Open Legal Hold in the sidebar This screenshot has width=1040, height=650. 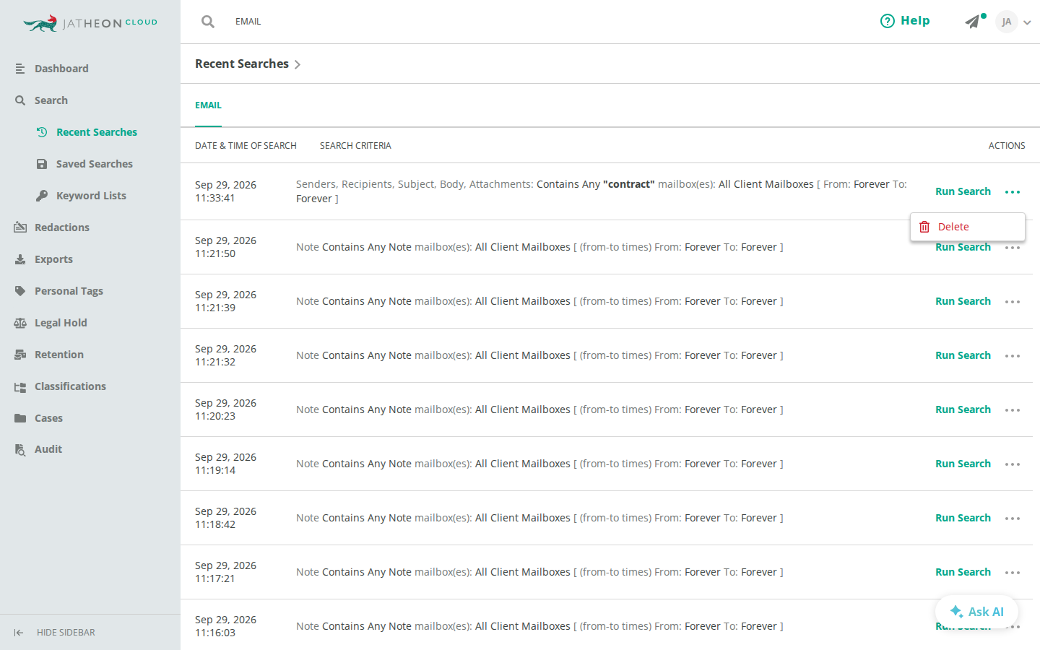click(x=51, y=323)
